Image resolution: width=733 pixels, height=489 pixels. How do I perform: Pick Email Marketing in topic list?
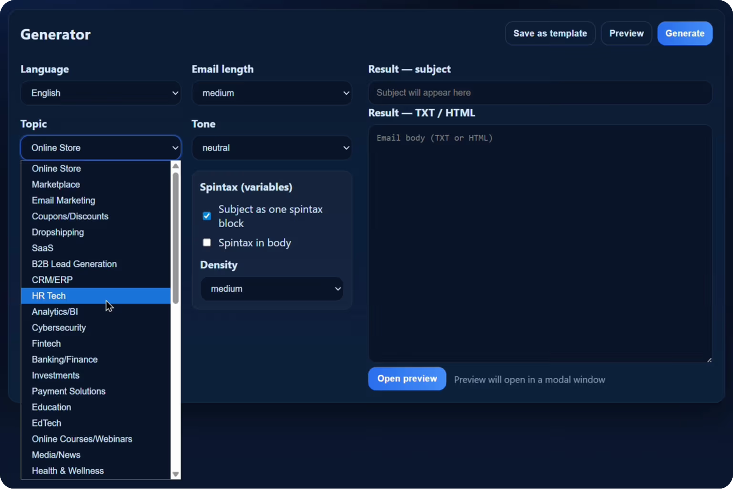pyautogui.click(x=63, y=200)
